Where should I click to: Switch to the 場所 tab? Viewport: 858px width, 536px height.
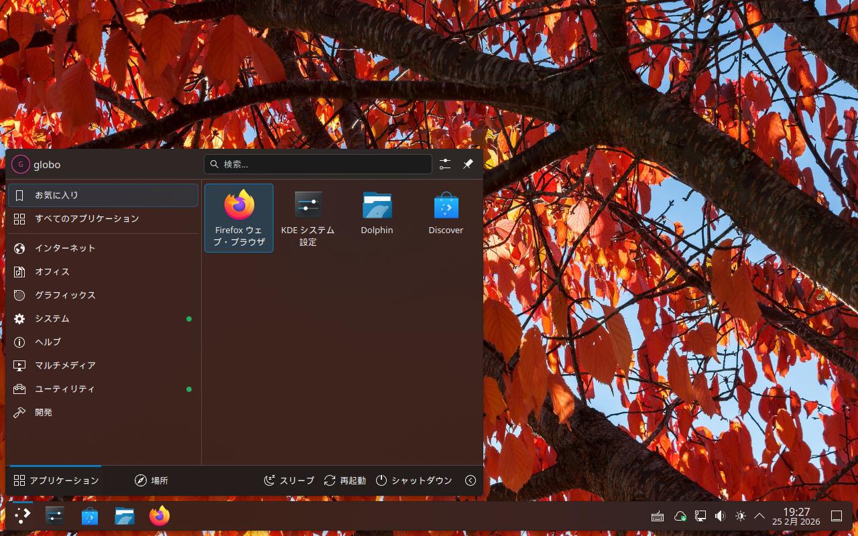(151, 480)
